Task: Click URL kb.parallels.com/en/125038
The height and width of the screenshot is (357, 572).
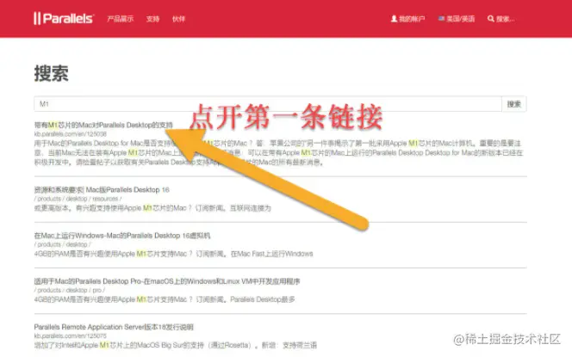Action: point(71,134)
